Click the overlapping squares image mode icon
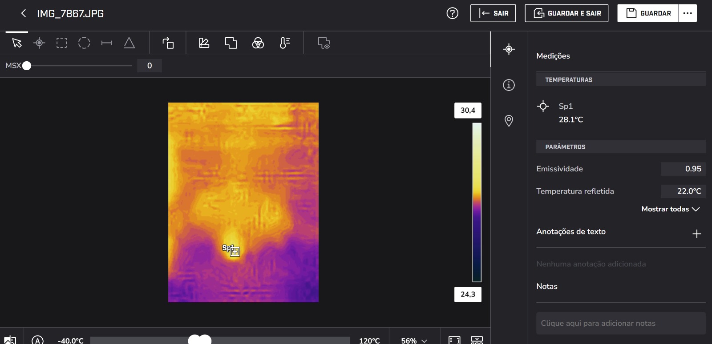 tap(231, 43)
